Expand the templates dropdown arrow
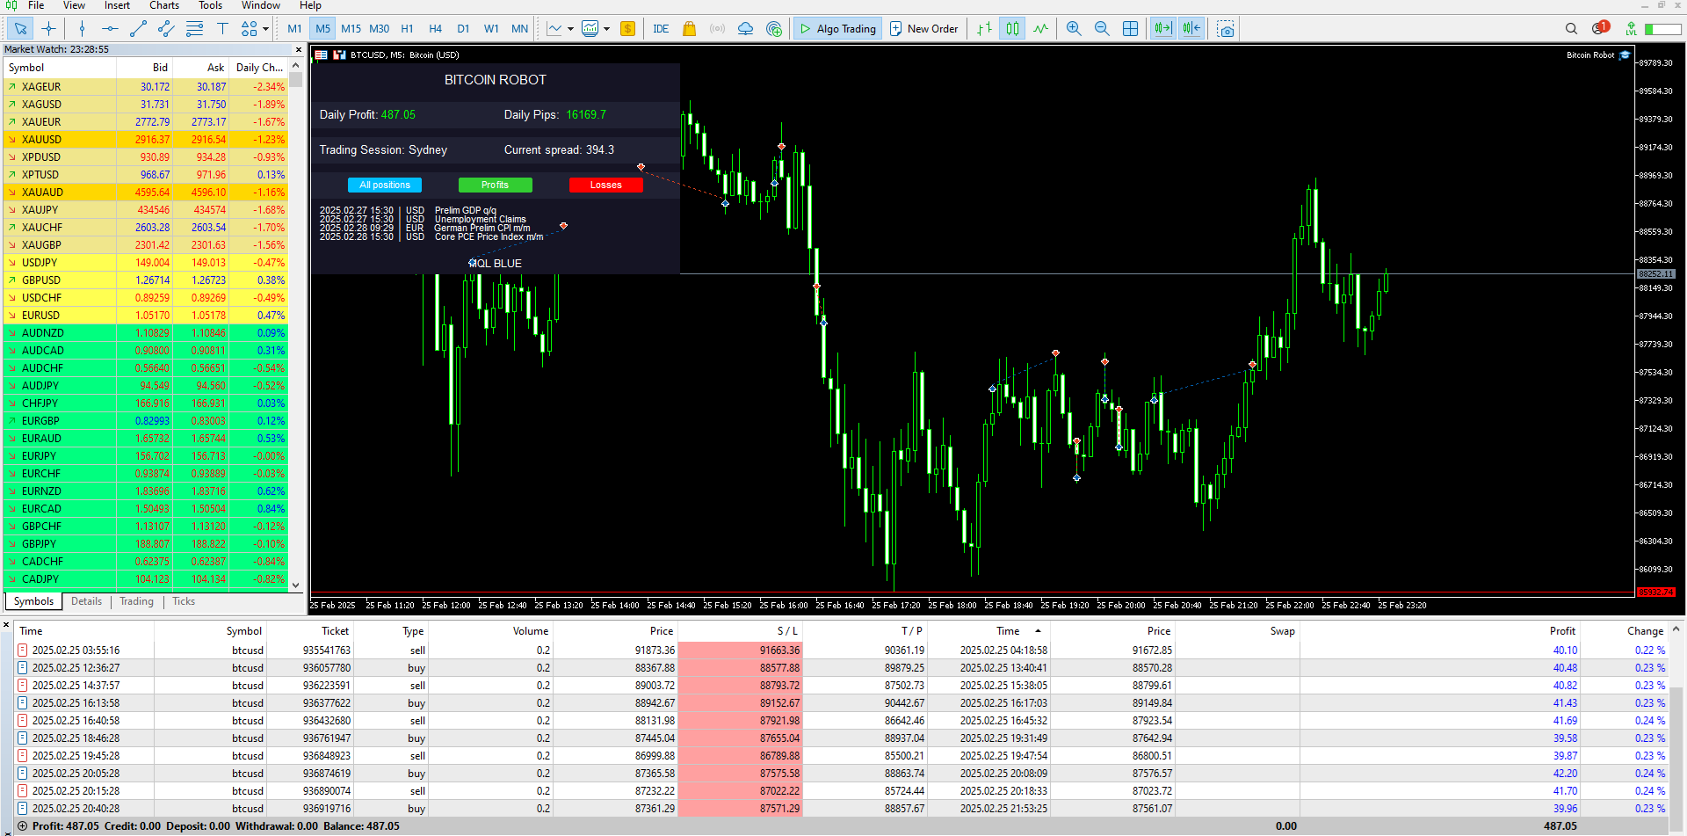 (x=606, y=29)
